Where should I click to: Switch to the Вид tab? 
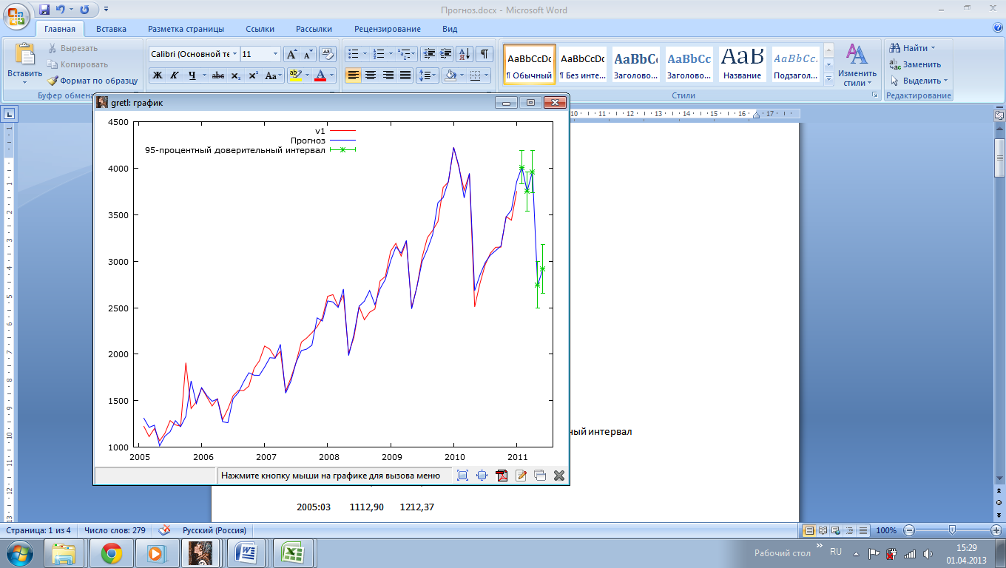click(450, 29)
